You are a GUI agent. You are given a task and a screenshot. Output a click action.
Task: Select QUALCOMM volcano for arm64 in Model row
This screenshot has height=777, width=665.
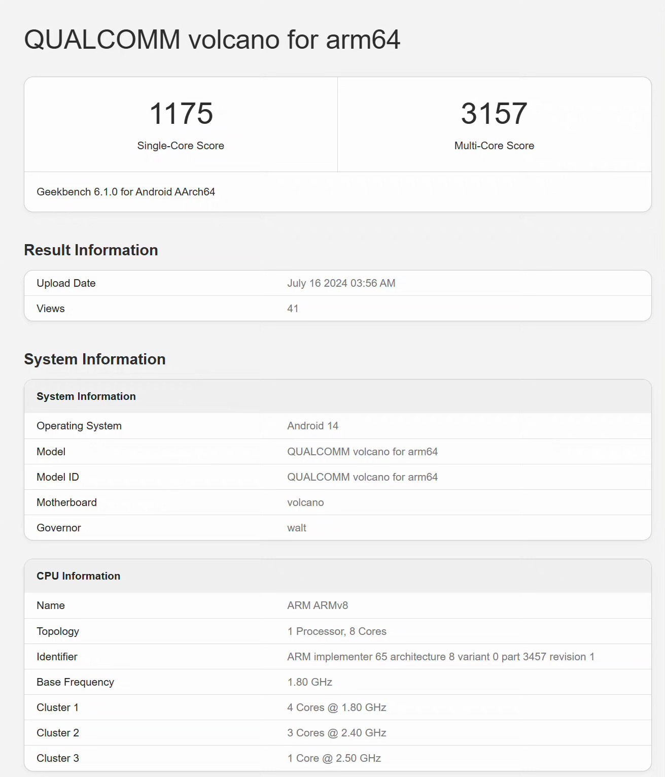coord(363,452)
